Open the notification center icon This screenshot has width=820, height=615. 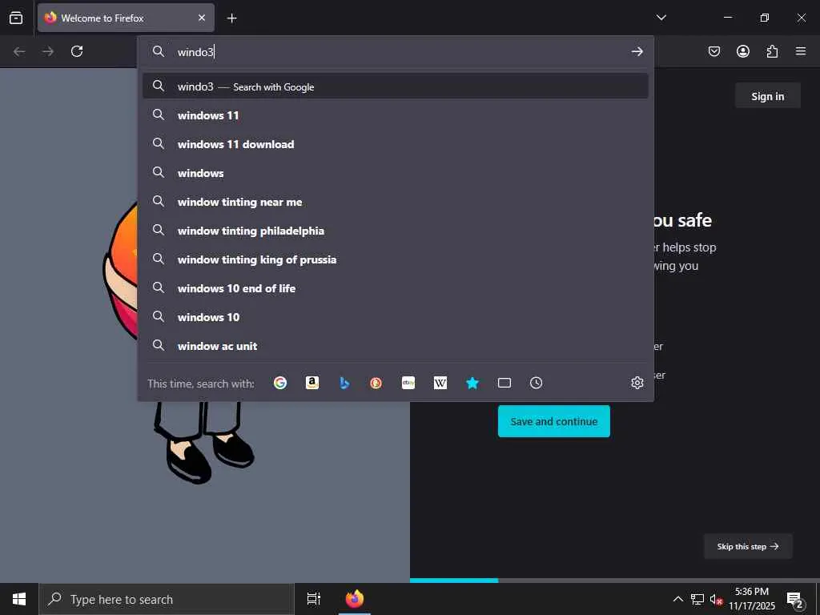pos(795,599)
